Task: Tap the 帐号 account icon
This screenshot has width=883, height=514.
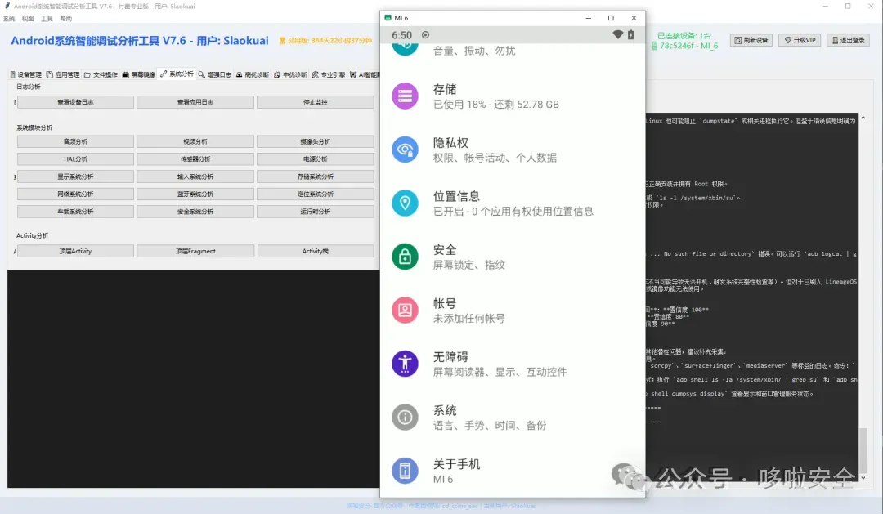Action: pyautogui.click(x=405, y=310)
